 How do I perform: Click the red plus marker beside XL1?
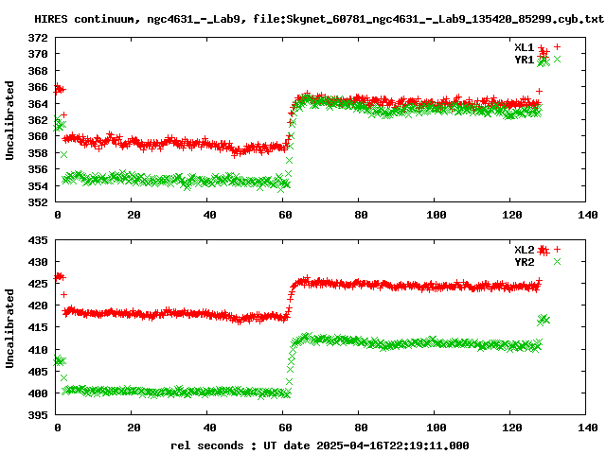[557, 47]
